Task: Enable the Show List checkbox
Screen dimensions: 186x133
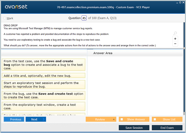Action: pyautogui.click(x=155, y=119)
